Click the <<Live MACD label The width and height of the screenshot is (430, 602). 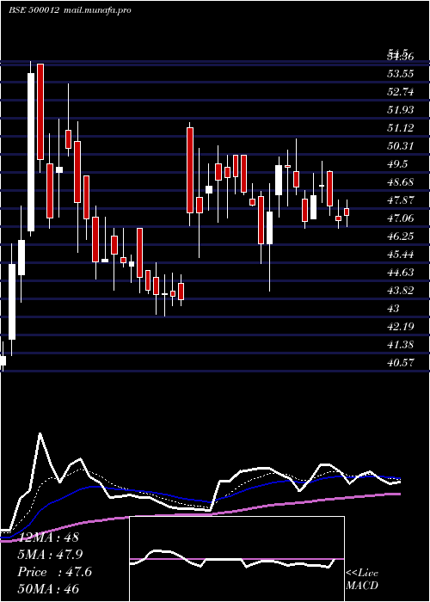click(362, 580)
